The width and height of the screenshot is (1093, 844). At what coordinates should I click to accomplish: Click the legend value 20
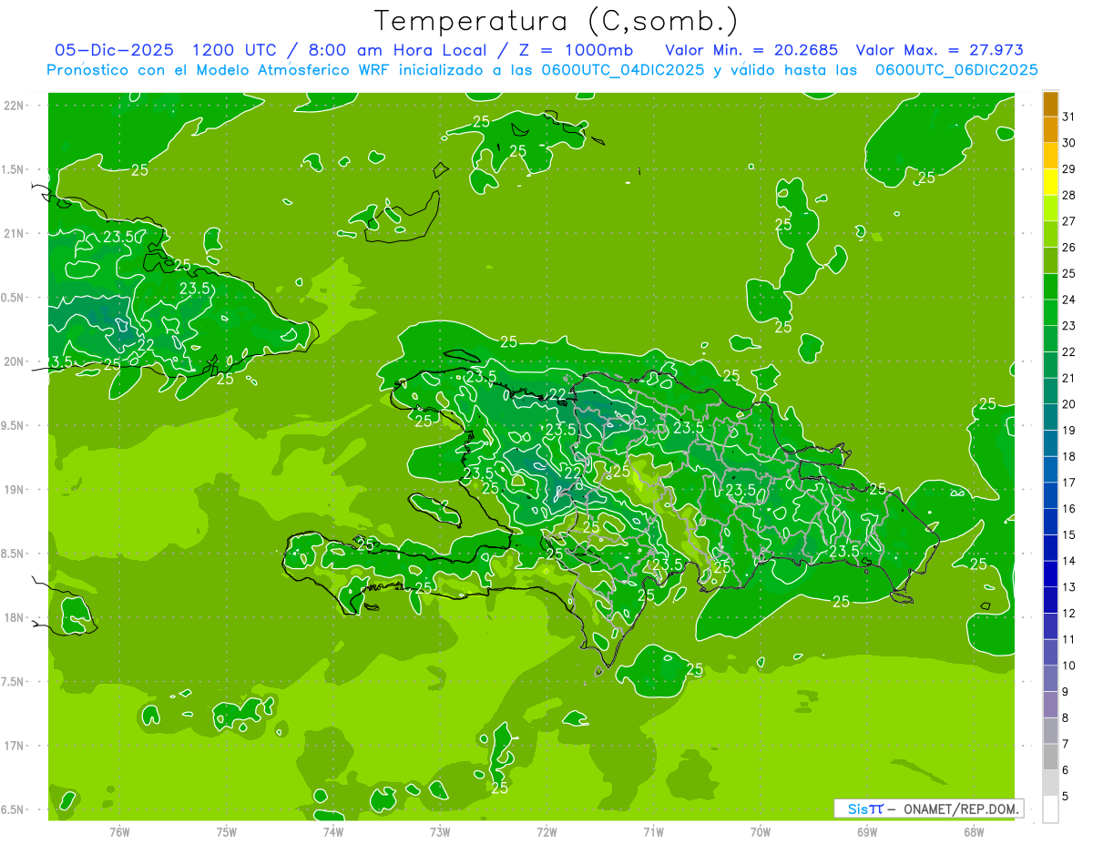1069,404
